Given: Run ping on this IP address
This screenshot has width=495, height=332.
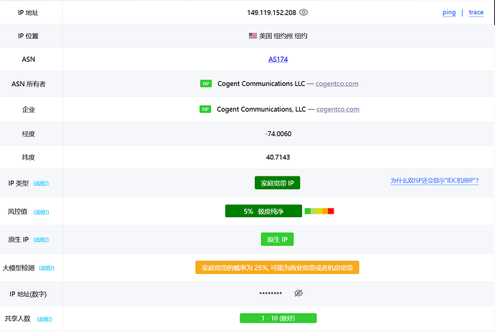Looking at the screenshot, I should pos(449,12).
